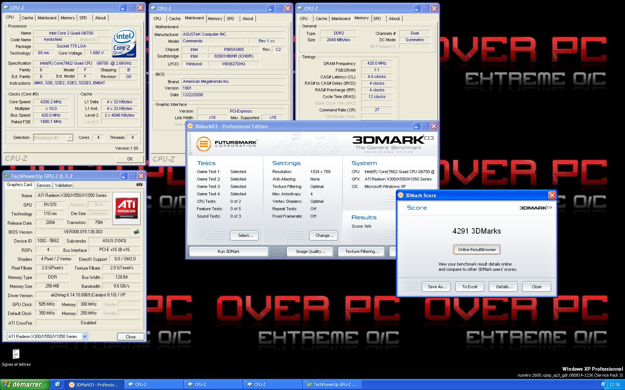The width and height of the screenshot is (625, 390).
Task: Click the Select... tests button
Action: click(245, 235)
